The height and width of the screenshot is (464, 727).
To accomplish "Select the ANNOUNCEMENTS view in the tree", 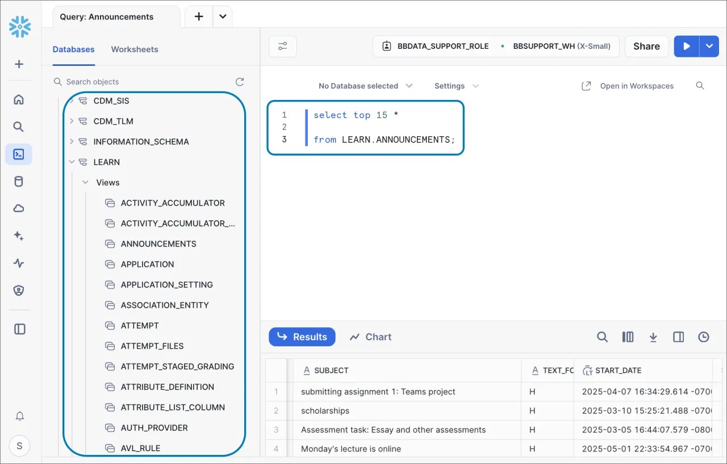I will [158, 244].
